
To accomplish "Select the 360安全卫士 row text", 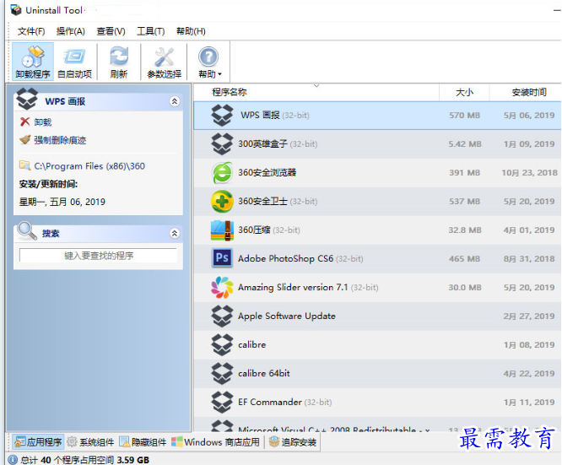I will tap(262, 201).
